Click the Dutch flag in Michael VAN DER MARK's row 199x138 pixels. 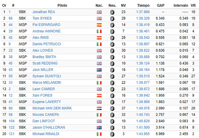(x=99, y=108)
